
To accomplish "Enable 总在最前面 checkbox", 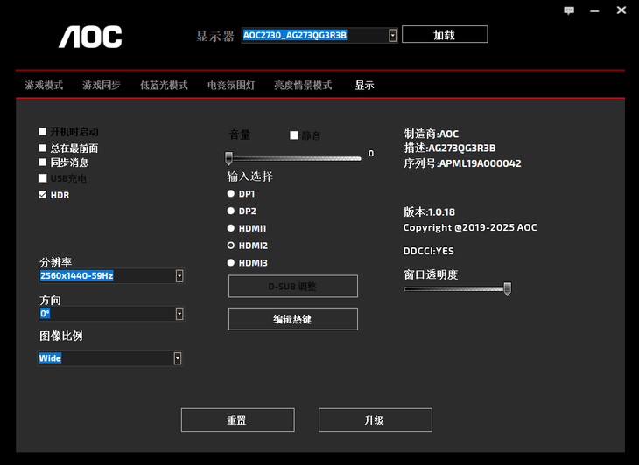I will point(42,148).
